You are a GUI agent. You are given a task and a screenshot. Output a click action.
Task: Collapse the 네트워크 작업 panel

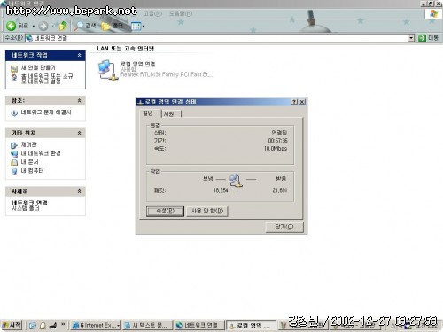[79, 55]
